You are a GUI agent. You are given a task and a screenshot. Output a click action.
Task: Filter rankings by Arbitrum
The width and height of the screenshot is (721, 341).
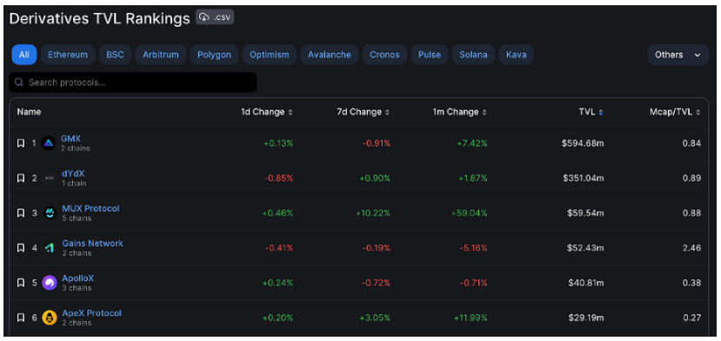click(x=161, y=55)
